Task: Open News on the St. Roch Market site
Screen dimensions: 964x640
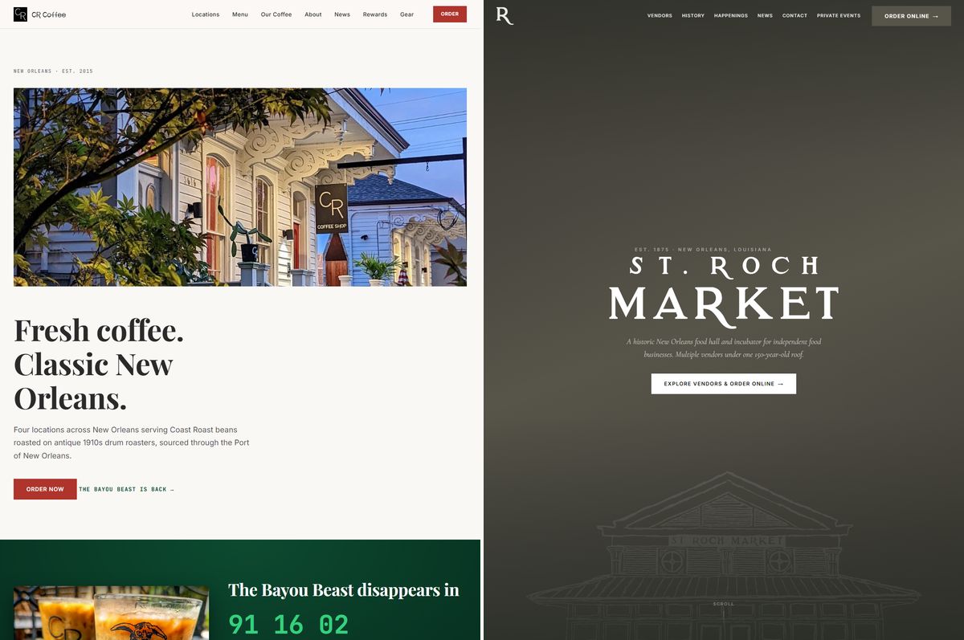Action: point(765,15)
